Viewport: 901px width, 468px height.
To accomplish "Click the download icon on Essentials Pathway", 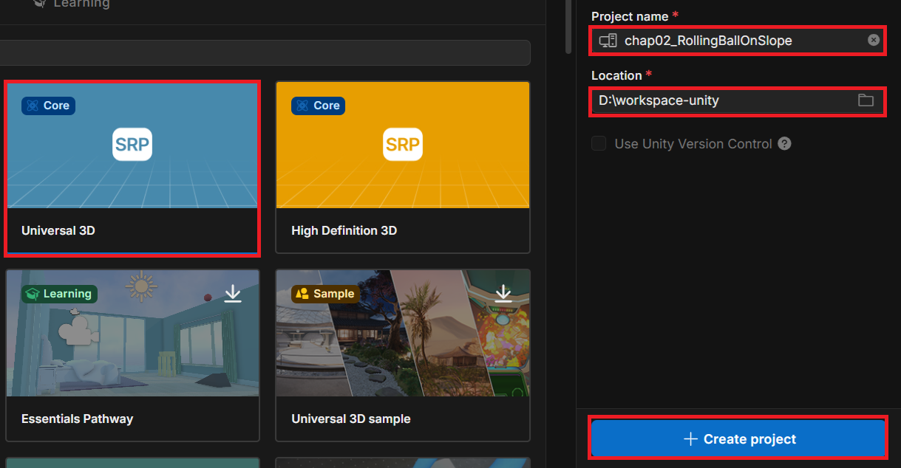I will pos(233,294).
